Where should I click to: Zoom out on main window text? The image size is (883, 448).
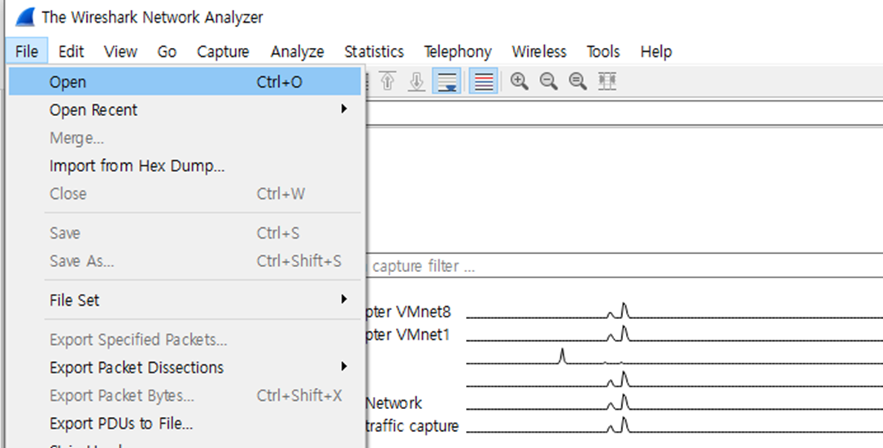[x=549, y=81]
